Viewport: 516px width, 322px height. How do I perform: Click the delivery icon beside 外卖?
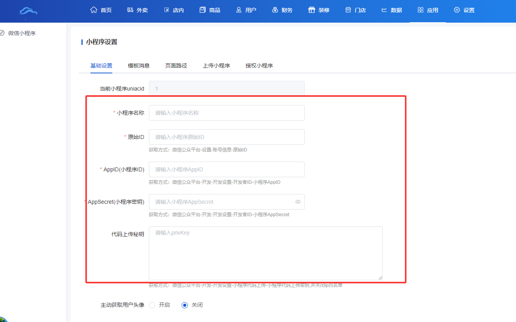click(130, 10)
